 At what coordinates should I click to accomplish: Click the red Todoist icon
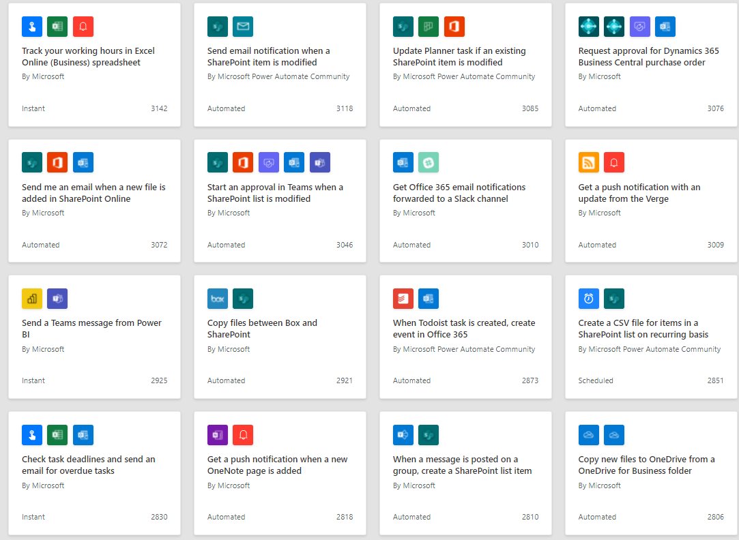tap(403, 299)
